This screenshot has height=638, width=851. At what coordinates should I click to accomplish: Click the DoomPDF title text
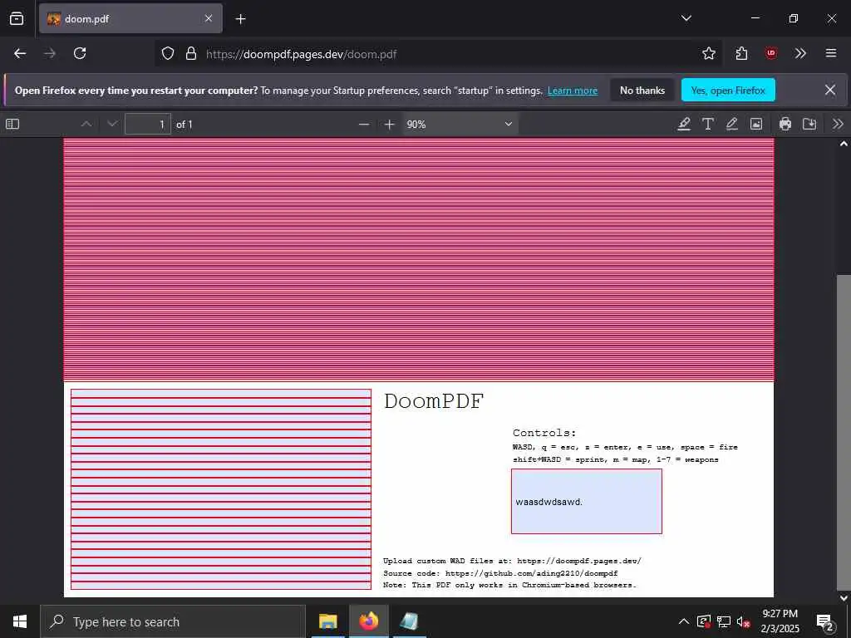click(x=434, y=401)
